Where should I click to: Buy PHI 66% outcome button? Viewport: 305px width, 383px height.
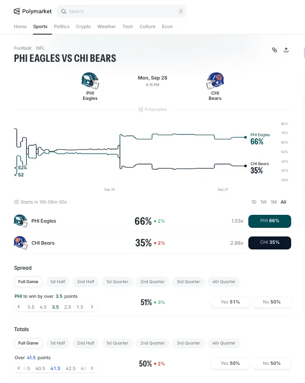click(x=270, y=221)
